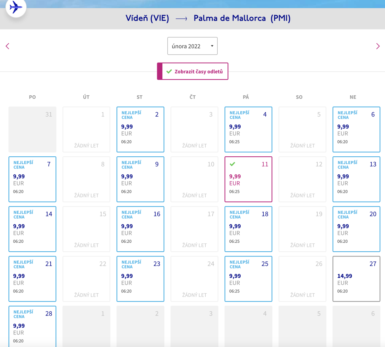Image resolution: width=385 pixels, height=347 pixels.
Task: Select February 2 flight at 06:20
Action: [140, 130]
